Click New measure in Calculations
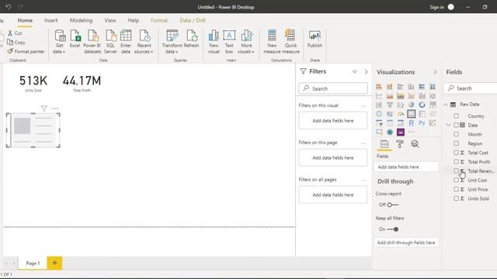This screenshot has height=279, width=497. tap(272, 41)
